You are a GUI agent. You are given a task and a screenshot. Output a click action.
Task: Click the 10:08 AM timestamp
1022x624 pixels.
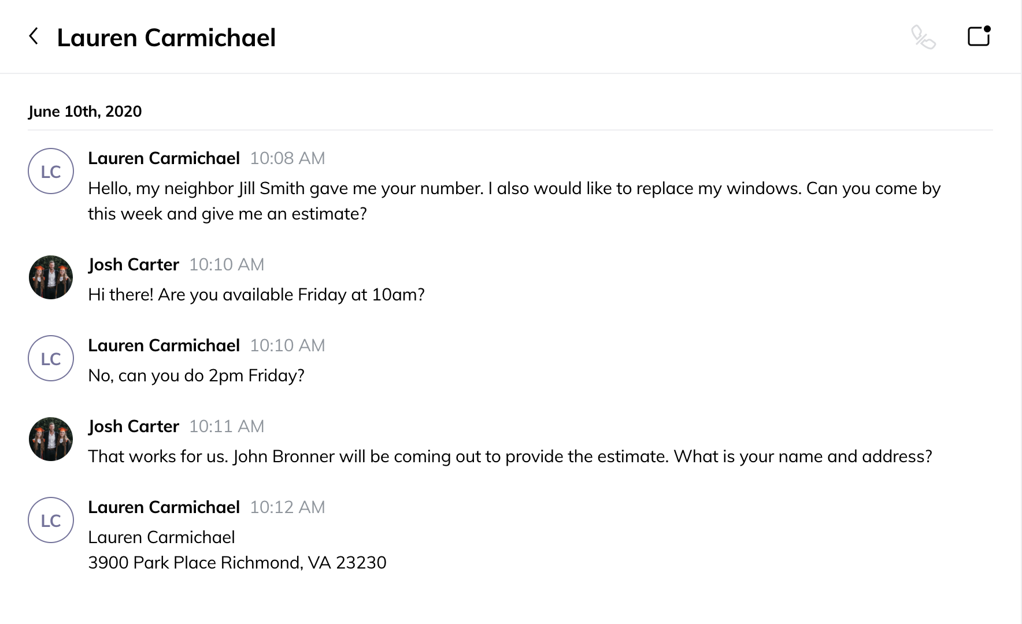(x=287, y=158)
